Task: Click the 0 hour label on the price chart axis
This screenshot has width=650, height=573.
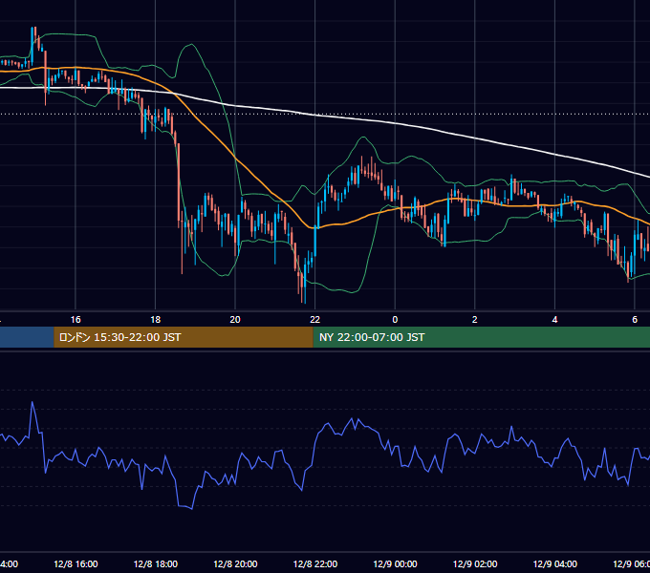Action: click(395, 320)
